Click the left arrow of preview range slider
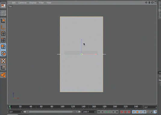 (x=25, y=112)
